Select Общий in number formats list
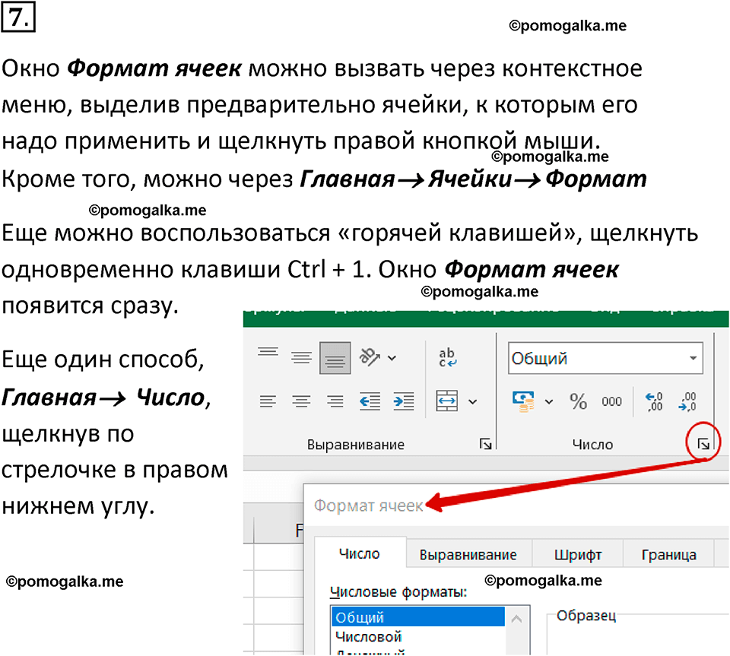 click(418, 617)
